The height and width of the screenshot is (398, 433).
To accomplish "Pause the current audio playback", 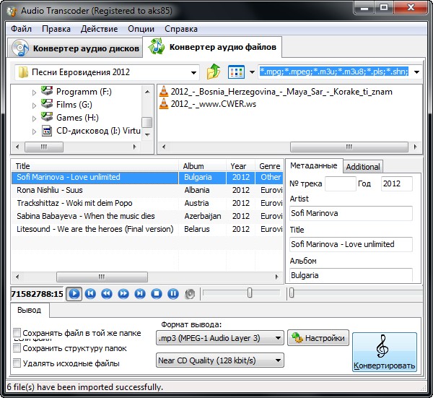I will (x=173, y=293).
